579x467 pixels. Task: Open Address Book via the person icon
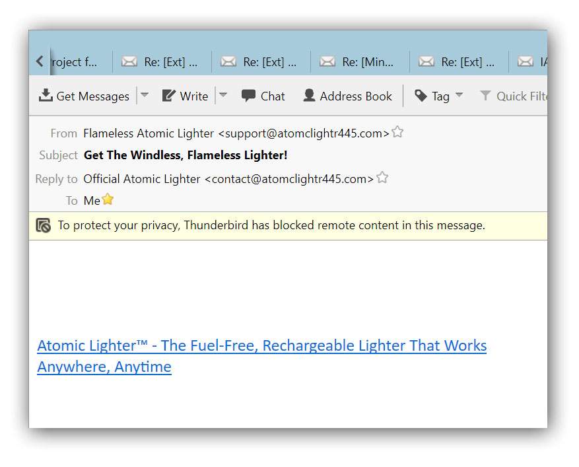point(309,95)
